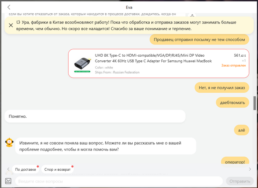Focus the 'Введите свои вопросы' message field
This screenshot has height=188, width=258.
[119, 181]
